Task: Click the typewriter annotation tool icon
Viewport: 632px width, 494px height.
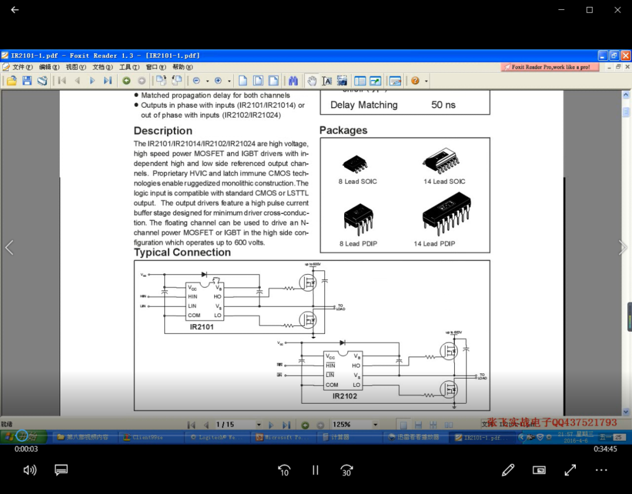Action: coord(395,81)
